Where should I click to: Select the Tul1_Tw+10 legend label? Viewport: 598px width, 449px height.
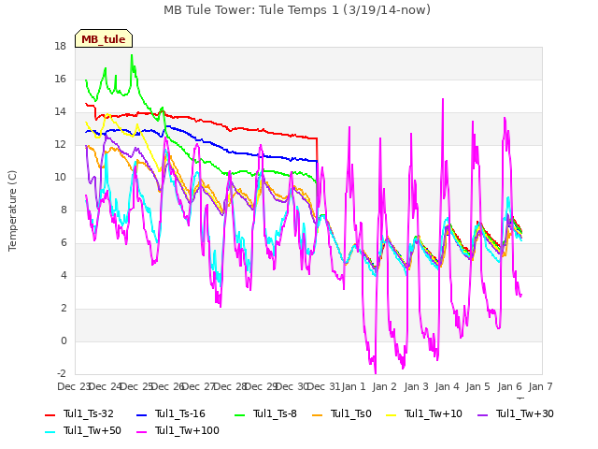(434, 413)
